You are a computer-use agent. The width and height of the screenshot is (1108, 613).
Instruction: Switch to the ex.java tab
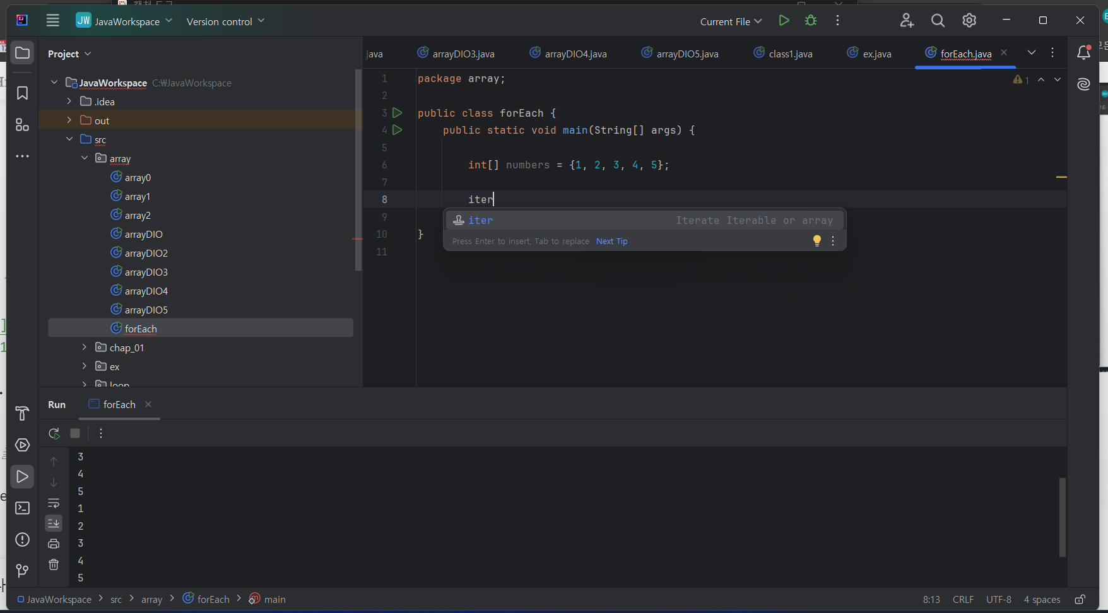[x=869, y=54]
